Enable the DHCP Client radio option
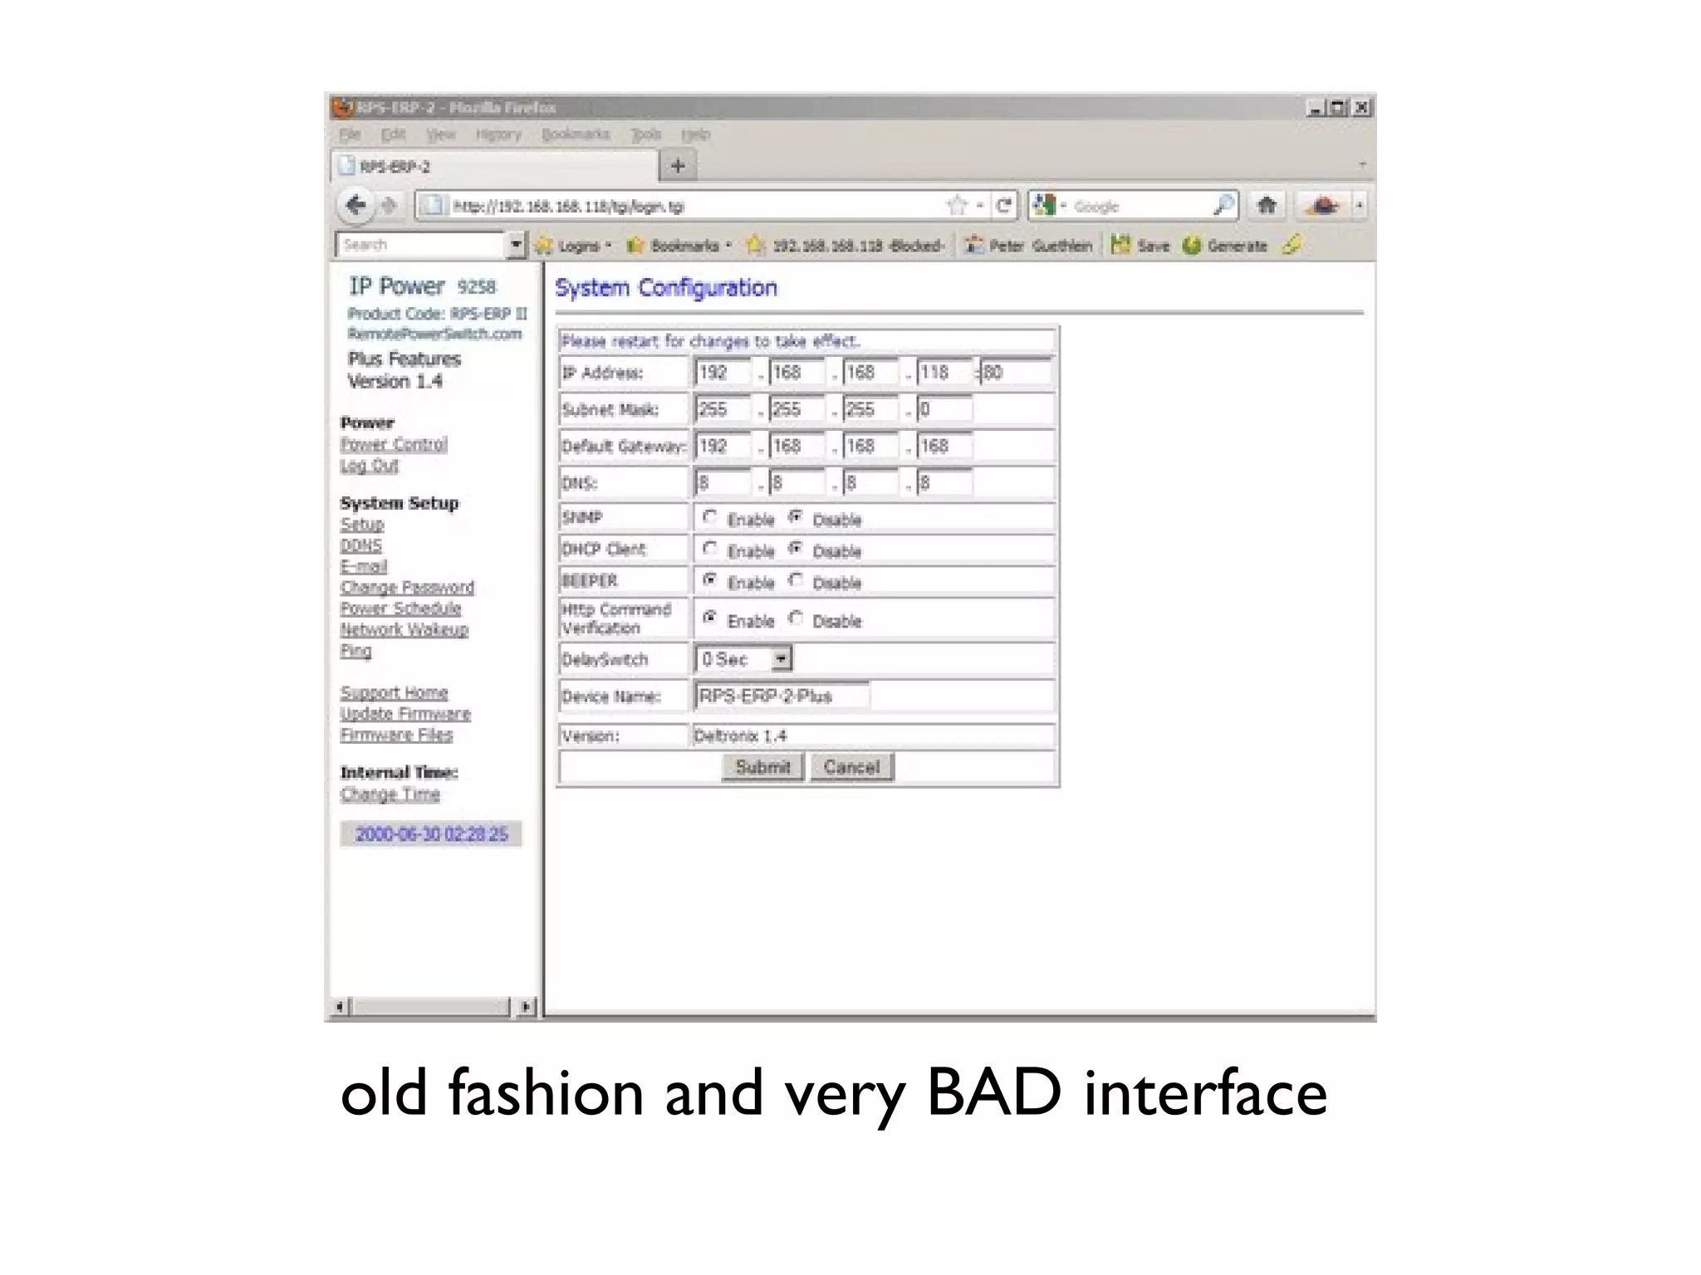 709,549
